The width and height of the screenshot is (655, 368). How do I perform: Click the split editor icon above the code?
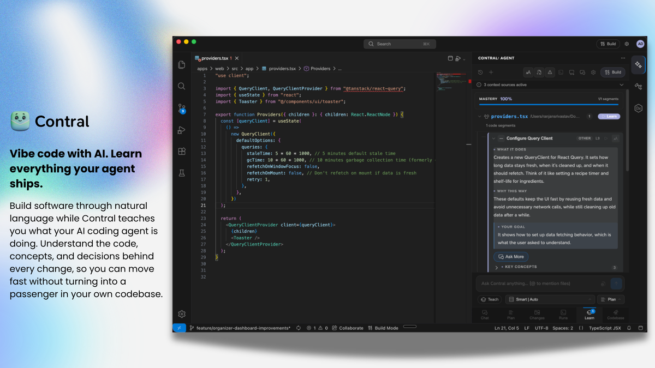[450, 58]
